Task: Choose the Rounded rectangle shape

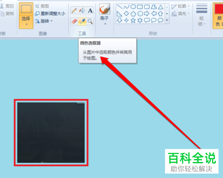Action: pos(147,7)
